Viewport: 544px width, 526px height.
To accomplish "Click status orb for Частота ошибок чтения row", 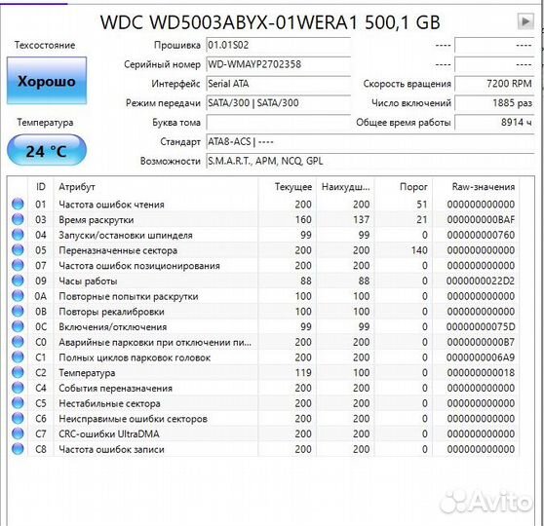I will point(18,204).
